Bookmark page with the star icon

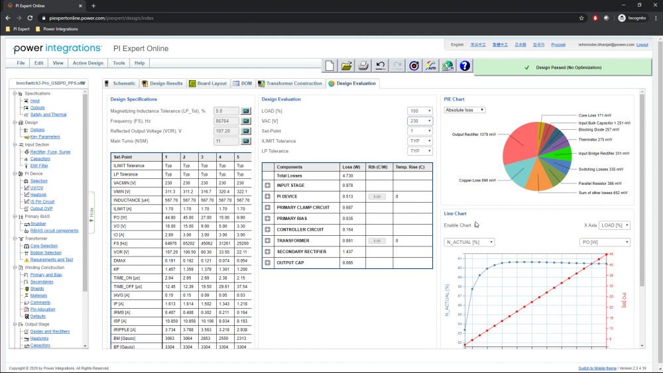pyautogui.click(x=581, y=18)
